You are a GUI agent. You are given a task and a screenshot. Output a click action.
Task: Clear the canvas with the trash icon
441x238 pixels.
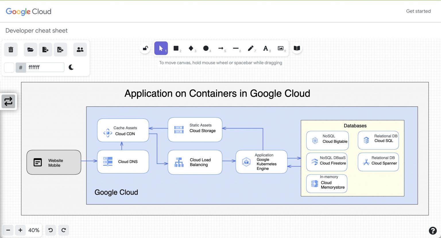tap(11, 49)
